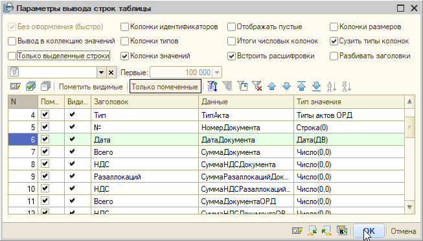Enable Отображать пустые checkbox

(231, 27)
